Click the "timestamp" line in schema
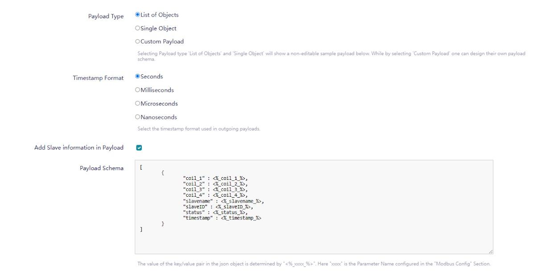This screenshot has width=535, height=272. click(222, 218)
